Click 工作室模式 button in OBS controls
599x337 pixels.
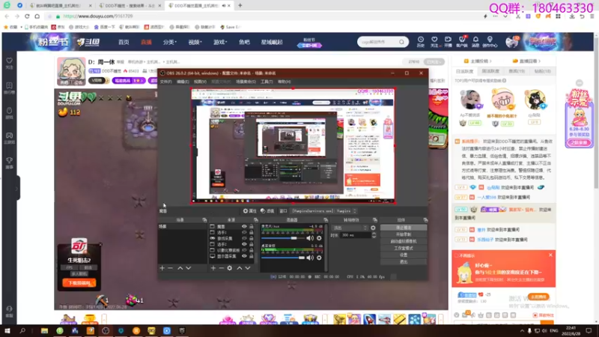(x=404, y=249)
